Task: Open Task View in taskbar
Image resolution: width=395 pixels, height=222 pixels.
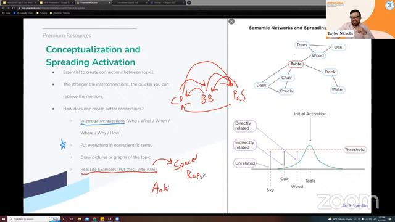Action: point(72,219)
